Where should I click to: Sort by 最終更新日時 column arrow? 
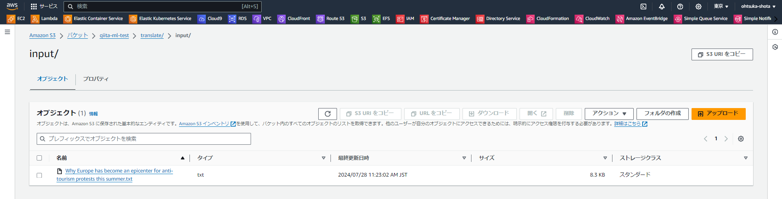464,158
